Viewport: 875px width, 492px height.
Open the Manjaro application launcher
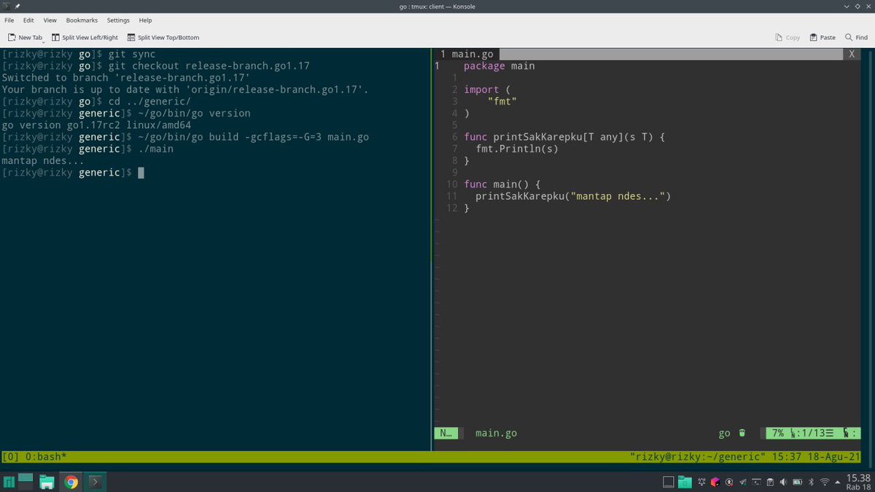point(10,482)
